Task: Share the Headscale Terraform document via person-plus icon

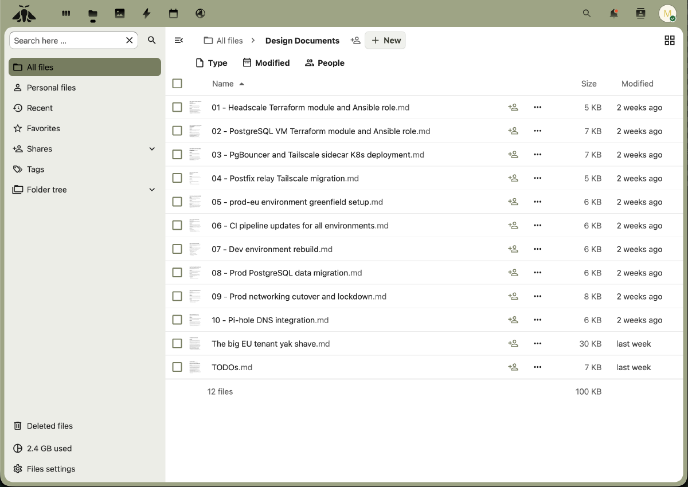Action: 513,107
